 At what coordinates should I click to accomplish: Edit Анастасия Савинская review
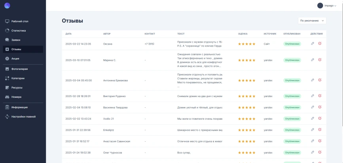pyautogui.click(x=313, y=141)
